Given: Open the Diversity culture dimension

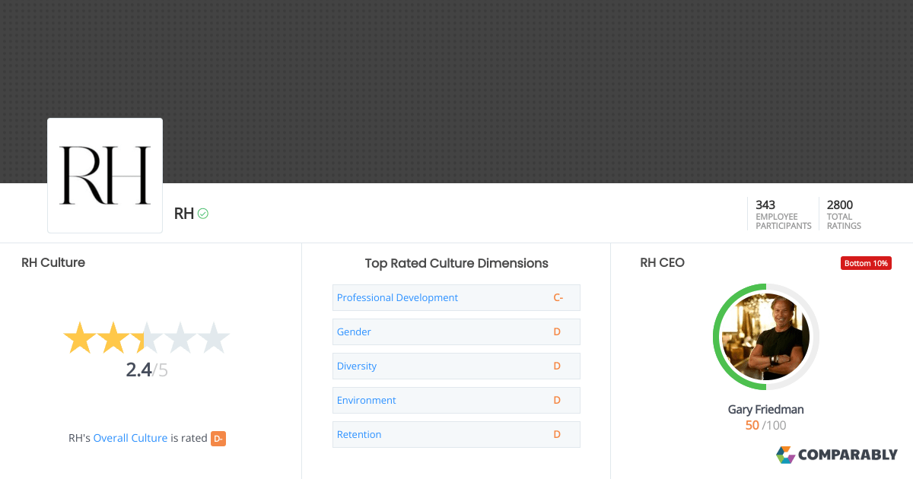Looking at the screenshot, I should 357,366.
